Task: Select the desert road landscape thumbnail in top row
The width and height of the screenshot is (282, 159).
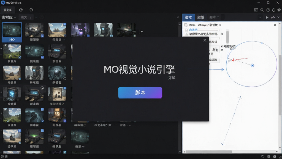Action: (x=57, y=30)
